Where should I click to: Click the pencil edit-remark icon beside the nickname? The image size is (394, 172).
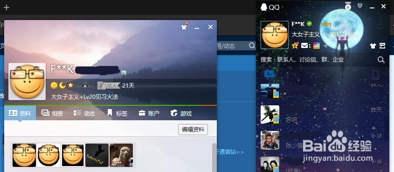(x=124, y=73)
